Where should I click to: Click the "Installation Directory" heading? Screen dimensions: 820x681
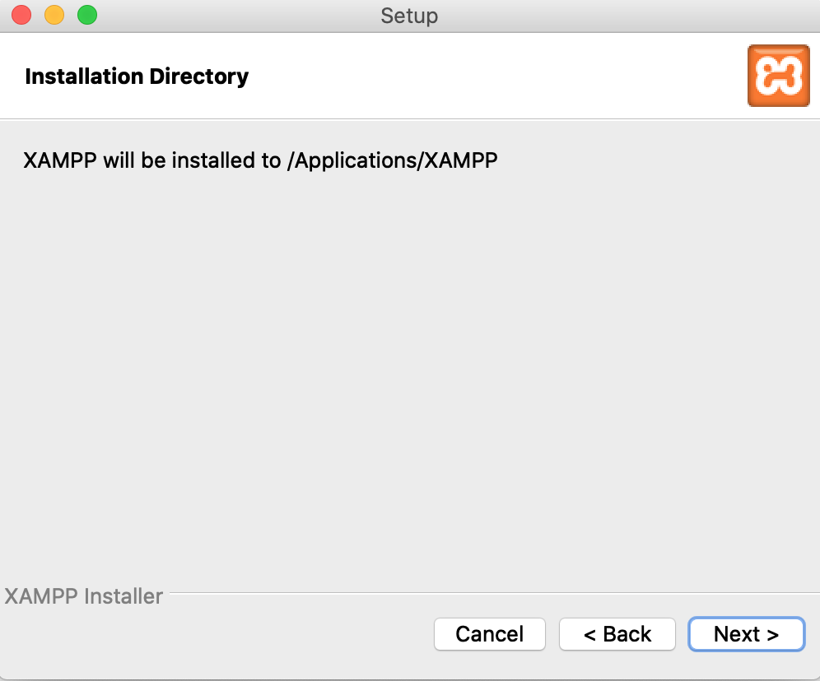coord(137,76)
